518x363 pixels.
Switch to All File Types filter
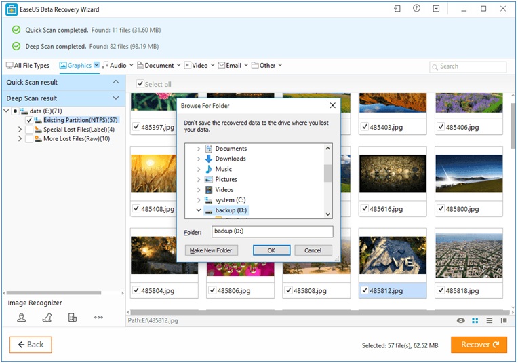(x=28, y=66)
